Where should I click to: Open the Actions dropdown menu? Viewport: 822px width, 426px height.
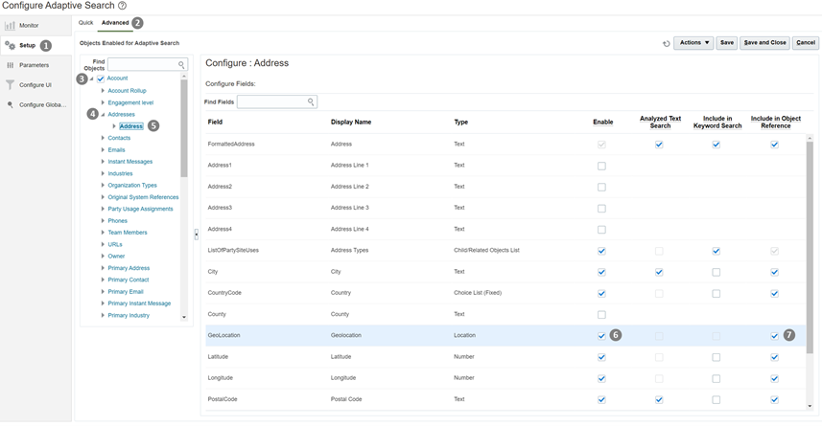693,43
